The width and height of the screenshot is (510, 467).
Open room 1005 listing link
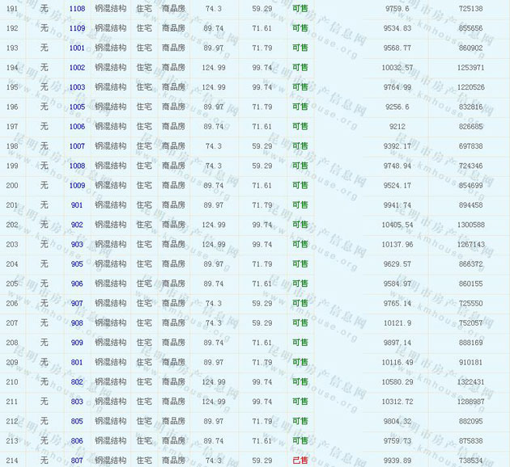click(77, 107)
